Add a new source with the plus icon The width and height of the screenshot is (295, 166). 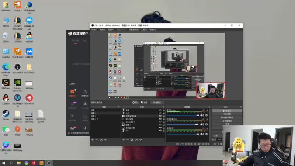pos(124,140)
